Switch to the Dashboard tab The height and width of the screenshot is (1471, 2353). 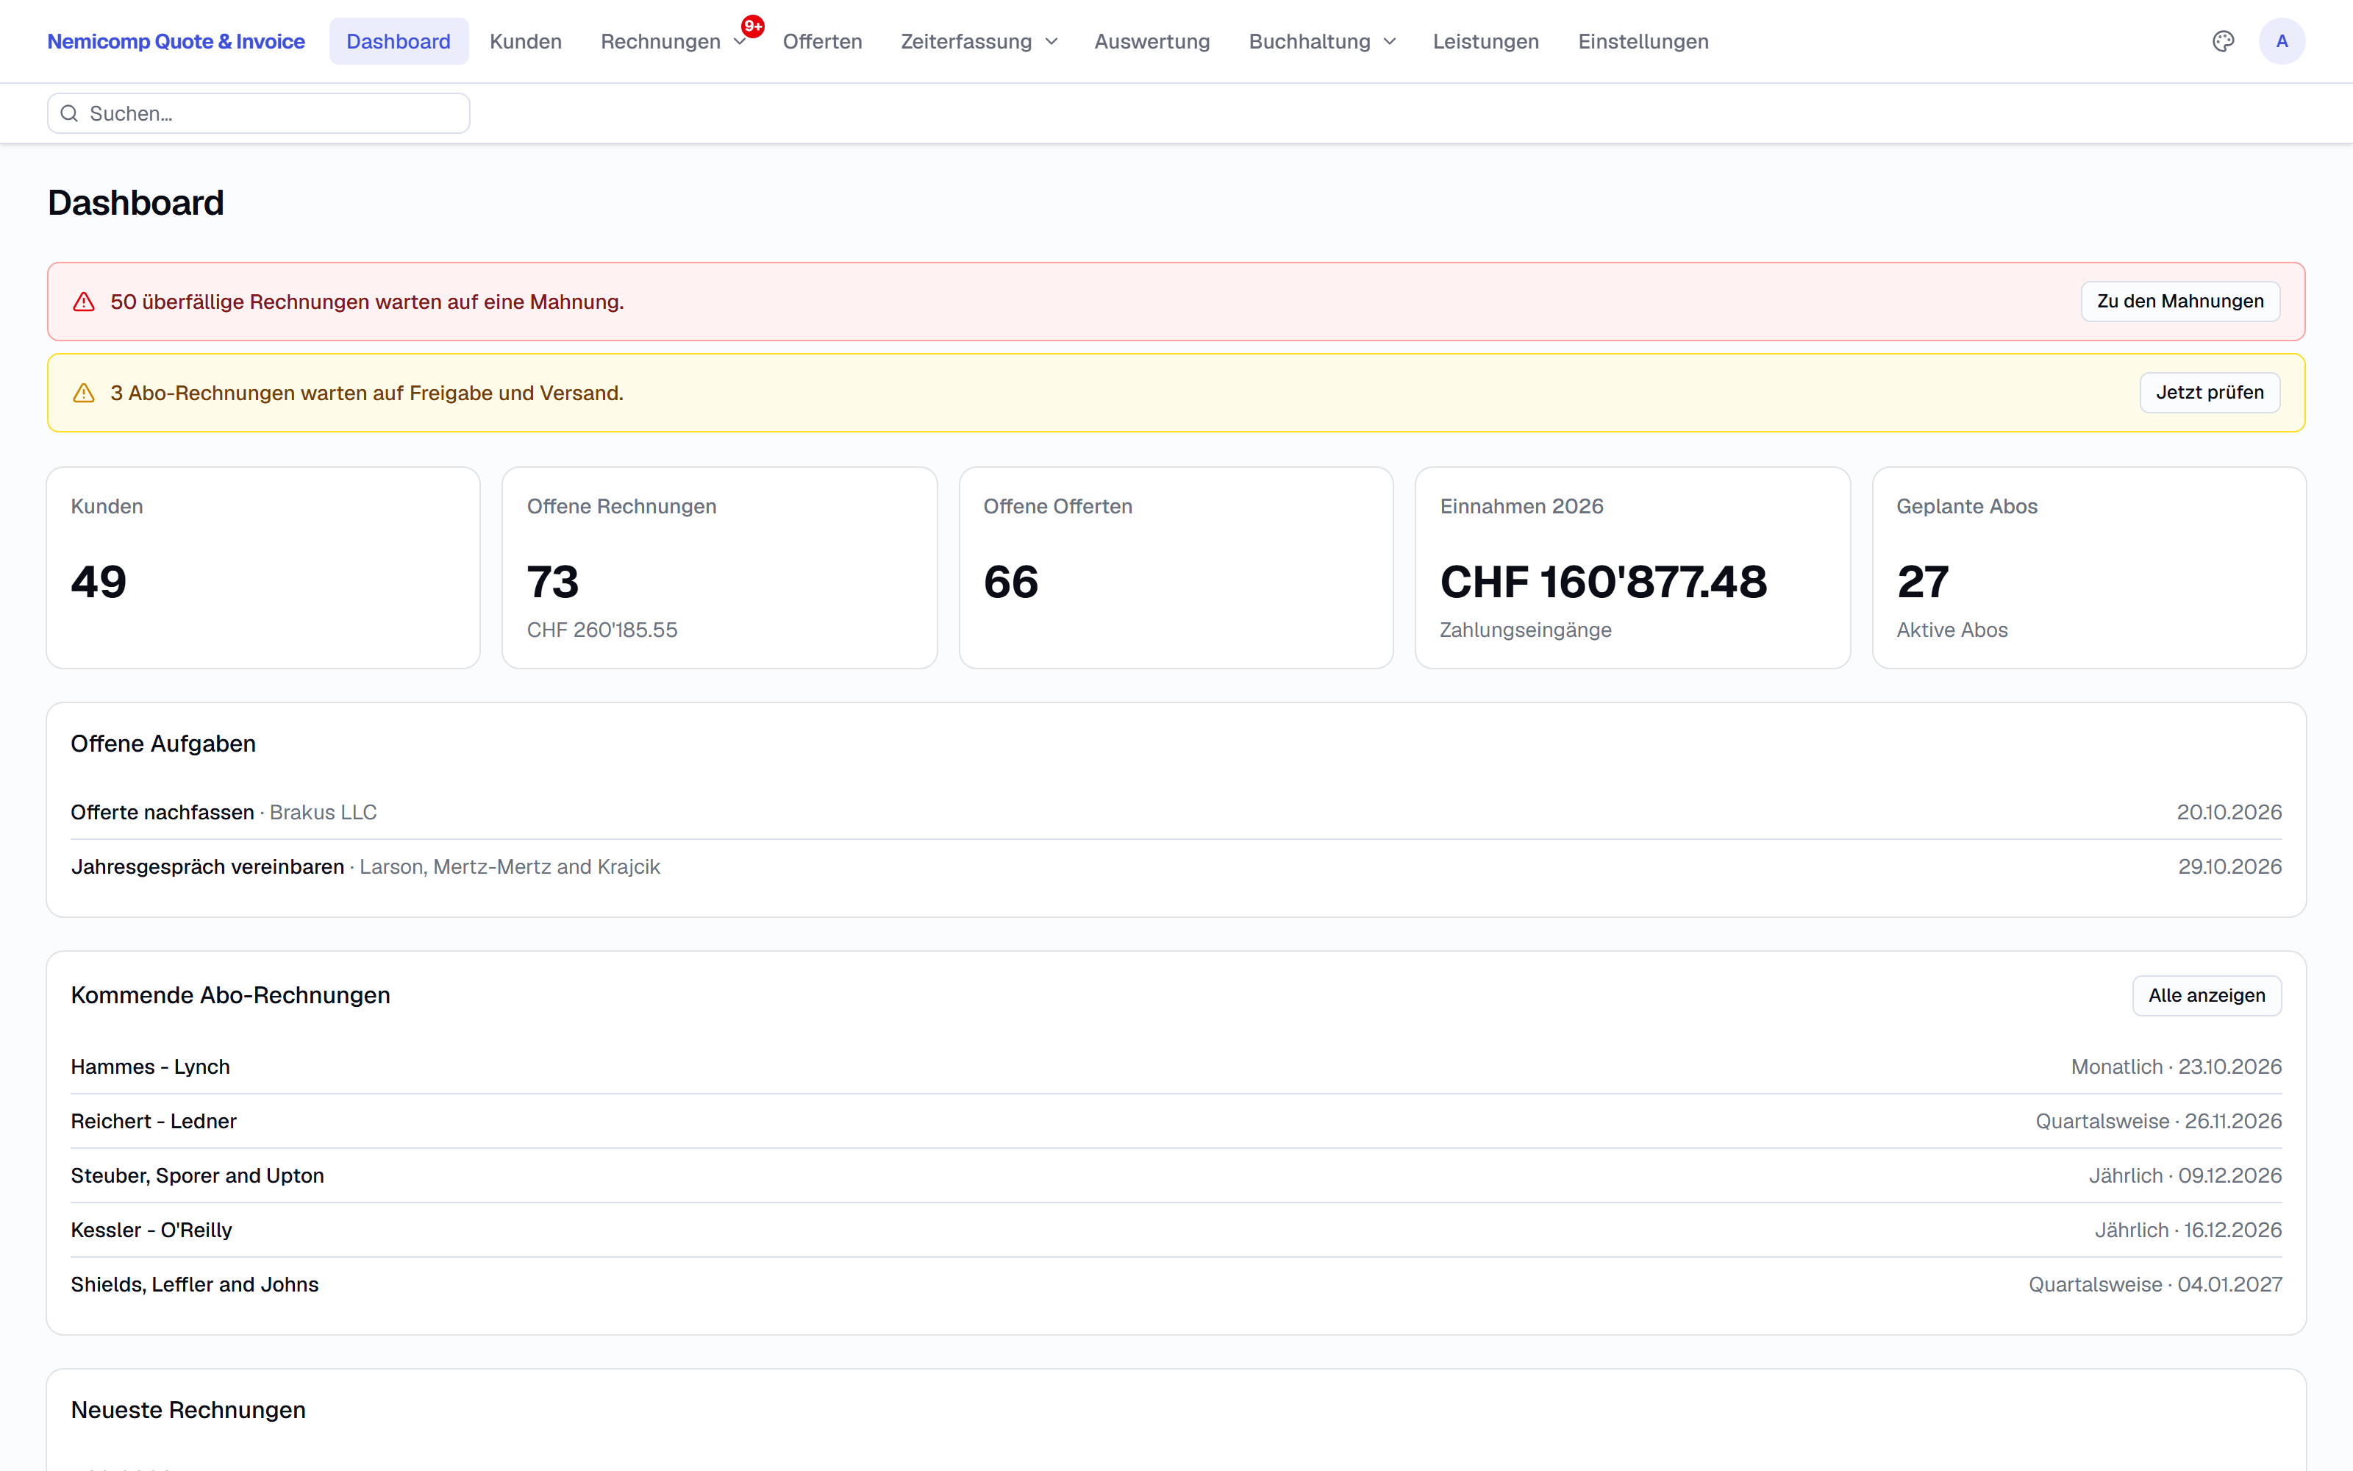(399, 42)
